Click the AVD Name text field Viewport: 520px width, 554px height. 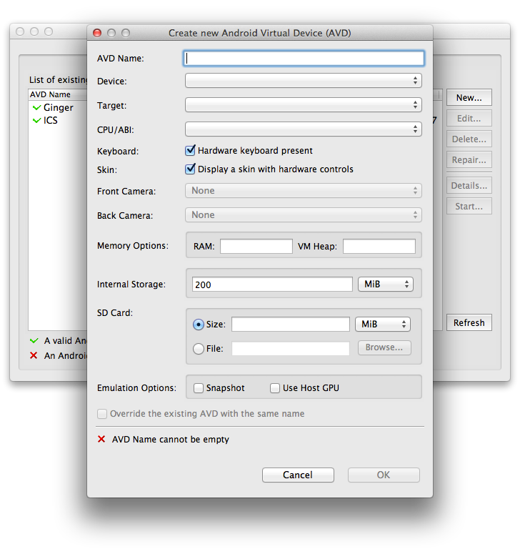pyautogui.click(x=304, y=59)
